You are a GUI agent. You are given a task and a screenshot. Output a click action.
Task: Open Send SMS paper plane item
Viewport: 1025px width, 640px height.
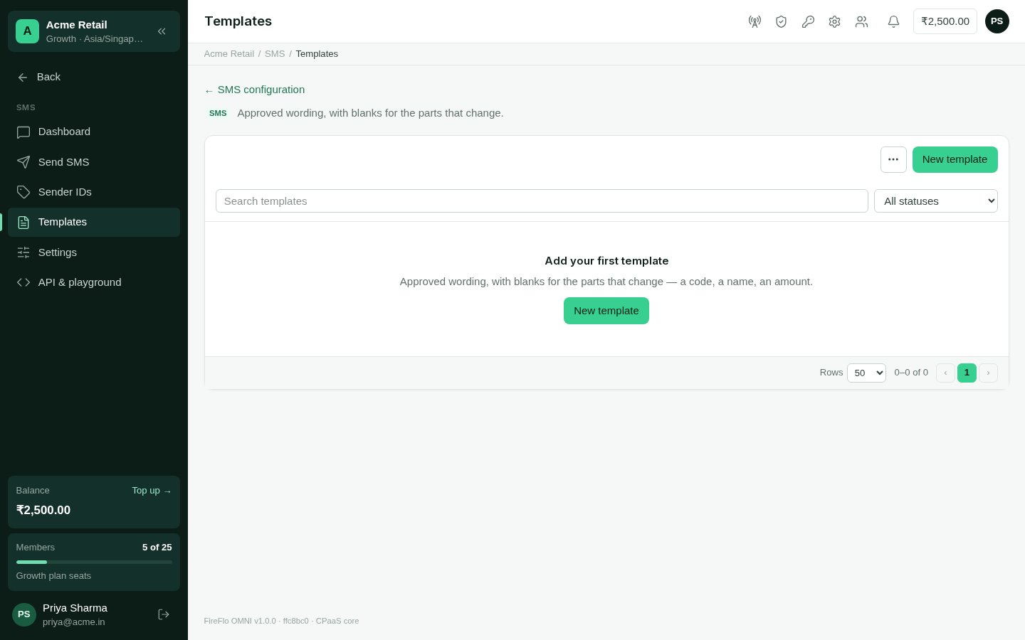pyautogui.click(x=93, y=162)
